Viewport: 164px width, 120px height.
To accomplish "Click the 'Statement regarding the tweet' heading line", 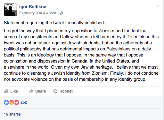I will coord(54,23).
